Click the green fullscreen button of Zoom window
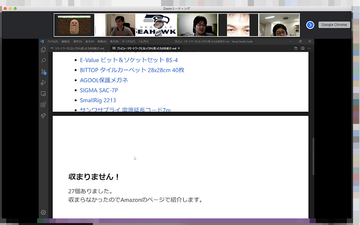The width and height of the screenshot is (360, 225). click(15, 9)
